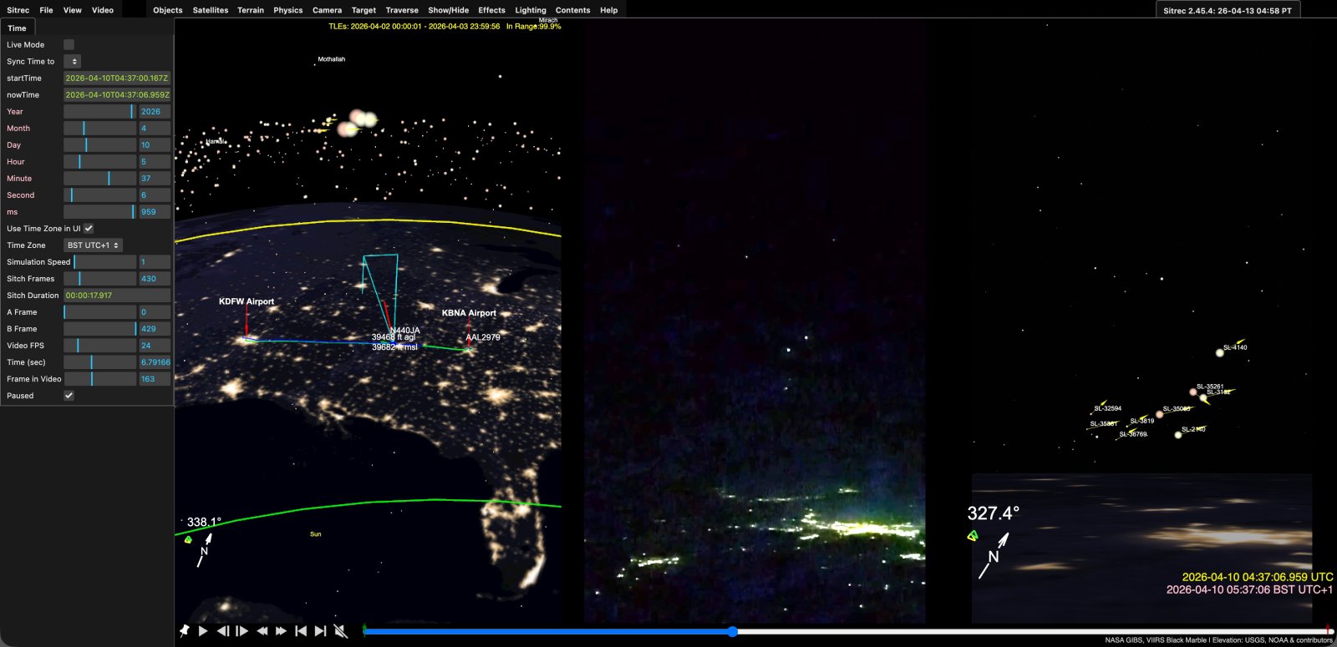Click the fast forward icon
Image resolution: width=1337 pixels, height=647 pixels.
282,631
